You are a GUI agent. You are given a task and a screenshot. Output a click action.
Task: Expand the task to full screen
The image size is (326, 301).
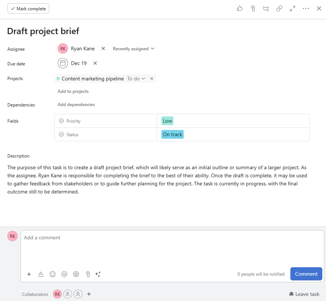(x=292, y=8)
